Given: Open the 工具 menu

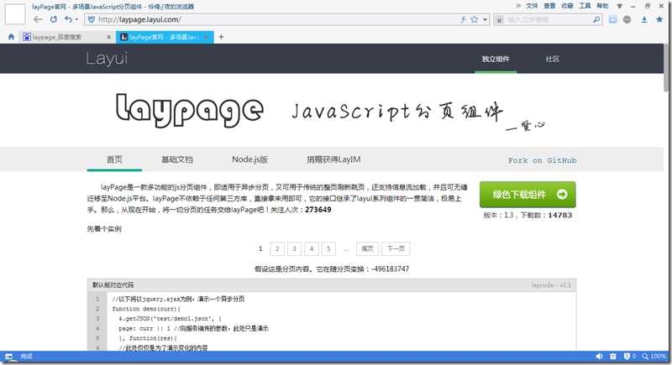Looking at the screenshot, I should coord(585,6).
